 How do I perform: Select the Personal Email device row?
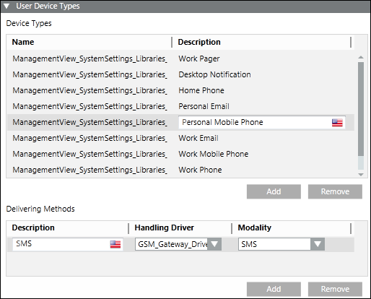tap(180, 106)
